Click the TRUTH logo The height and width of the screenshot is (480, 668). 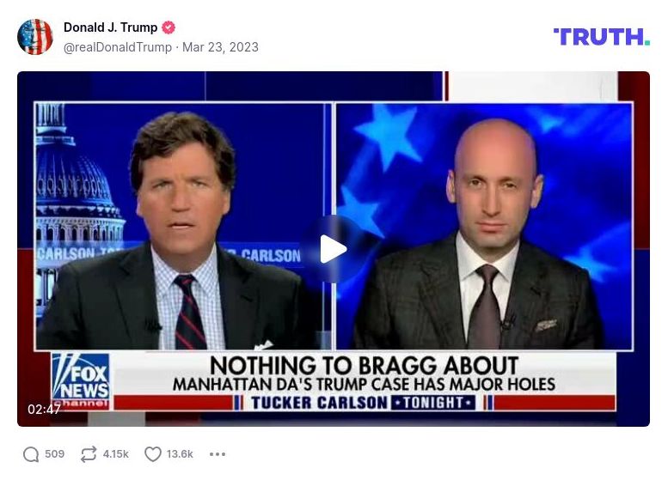pos(602,37)
